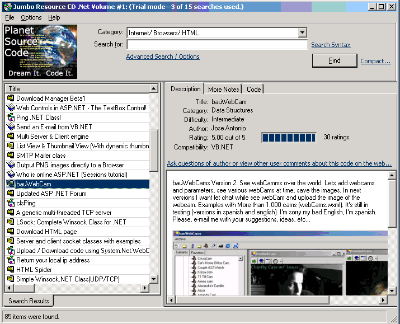The image size is (400, 324).
Task: Select the 'clsPing' result
Action: pyautogui.click(x=77, y=203)
